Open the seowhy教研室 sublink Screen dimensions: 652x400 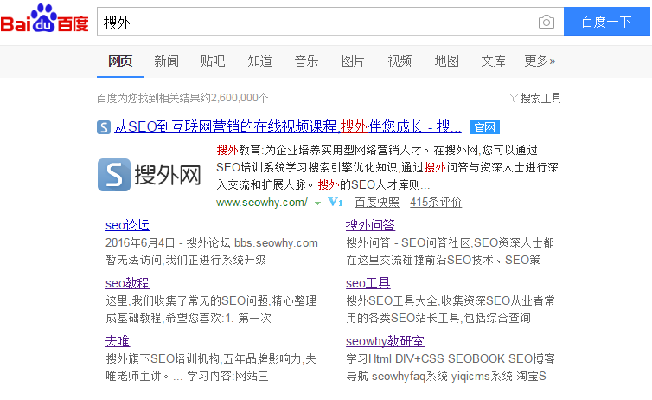[x=385, y=341]
